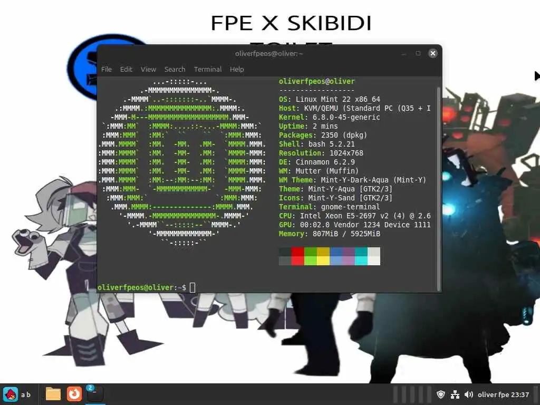The height and width of the screenshot is (405, 540).
Task: Click the 'DE: Cinnamon 6.2.9' line
Action: pos(316,162)
